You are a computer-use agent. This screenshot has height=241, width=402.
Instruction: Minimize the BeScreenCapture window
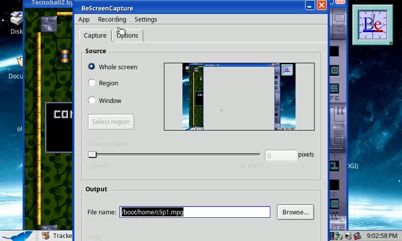(x=310, y=6)
